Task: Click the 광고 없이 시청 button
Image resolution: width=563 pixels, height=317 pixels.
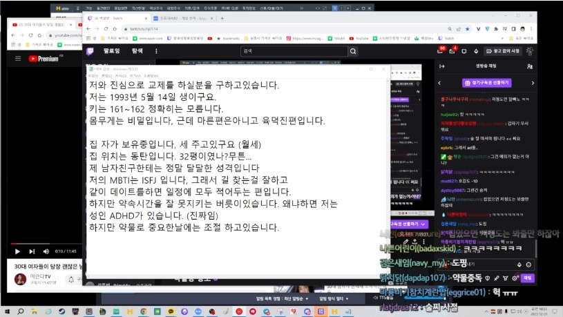Action: 501,51
